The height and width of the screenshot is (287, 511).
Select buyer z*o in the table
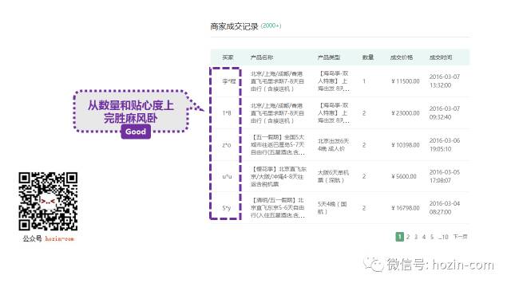(x=227, y=145)
